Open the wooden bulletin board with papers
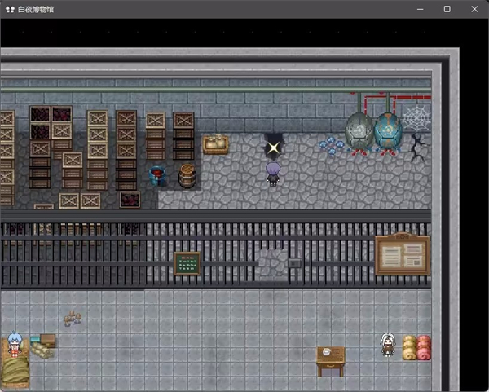Screen dimensions: 489x392 [403, 254]
